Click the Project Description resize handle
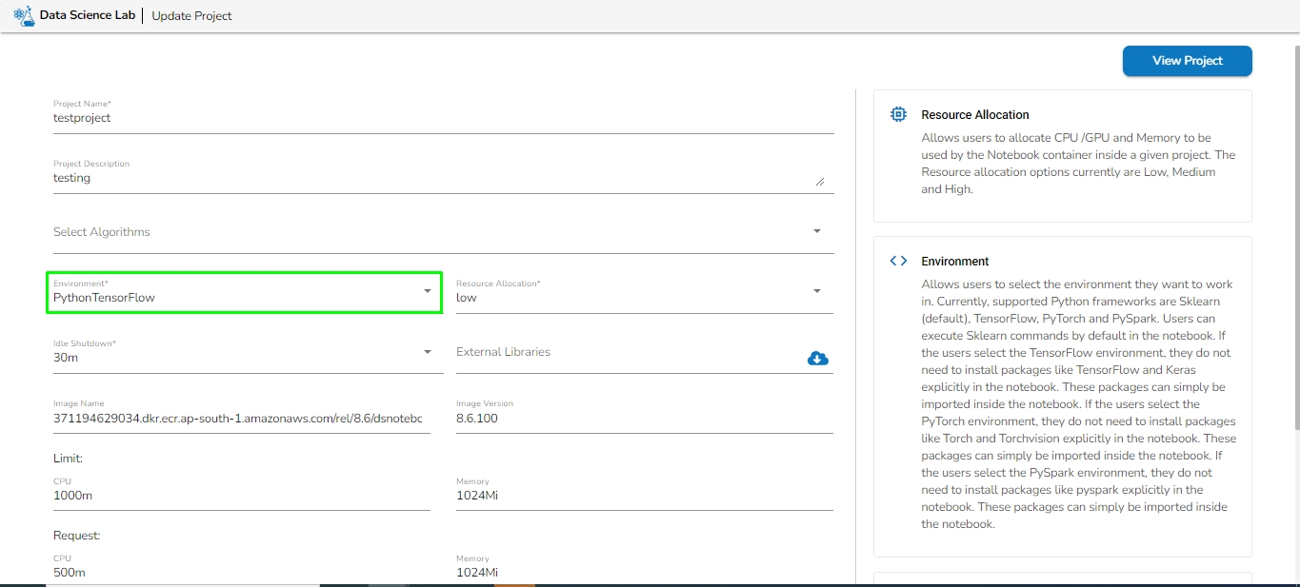 (820, 181)
